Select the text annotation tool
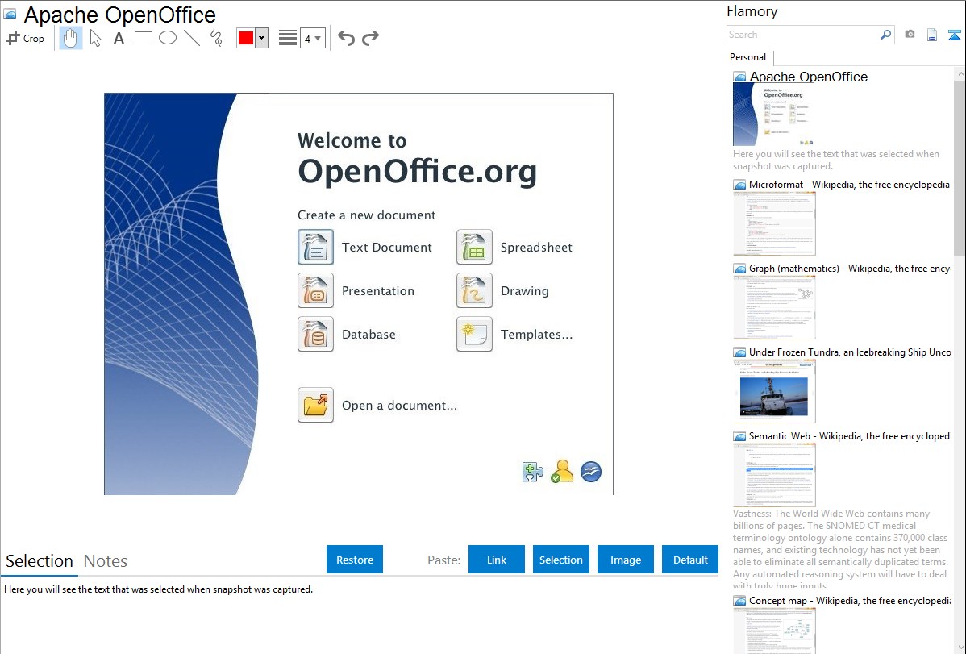966x654 pixels. pos(119,38)
